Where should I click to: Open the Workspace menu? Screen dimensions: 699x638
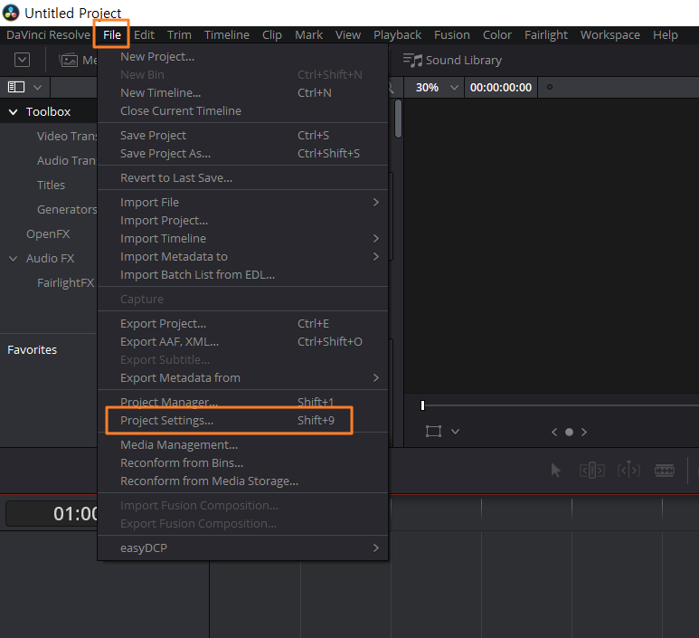pos(609,34)
